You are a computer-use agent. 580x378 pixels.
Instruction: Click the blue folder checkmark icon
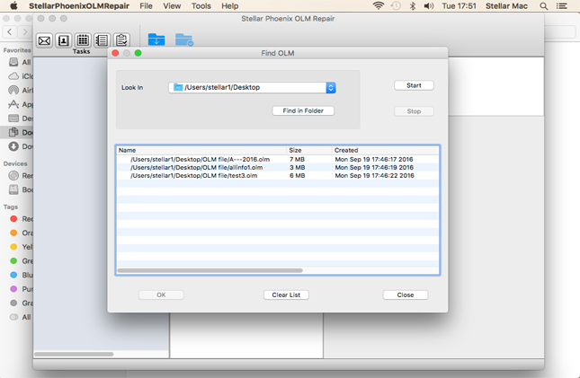pyautogui.click(x=183, y=40)
